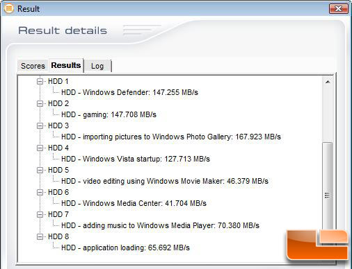Viewport: 352px width, 269px height.
Task: Select the HDD 4 label
Action: (x=58, y=148)
